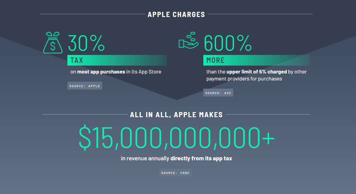Click the $15,000,000,000+ revenue figure
The height and width of the screenshot is (194, 356).
pos(176,138)
